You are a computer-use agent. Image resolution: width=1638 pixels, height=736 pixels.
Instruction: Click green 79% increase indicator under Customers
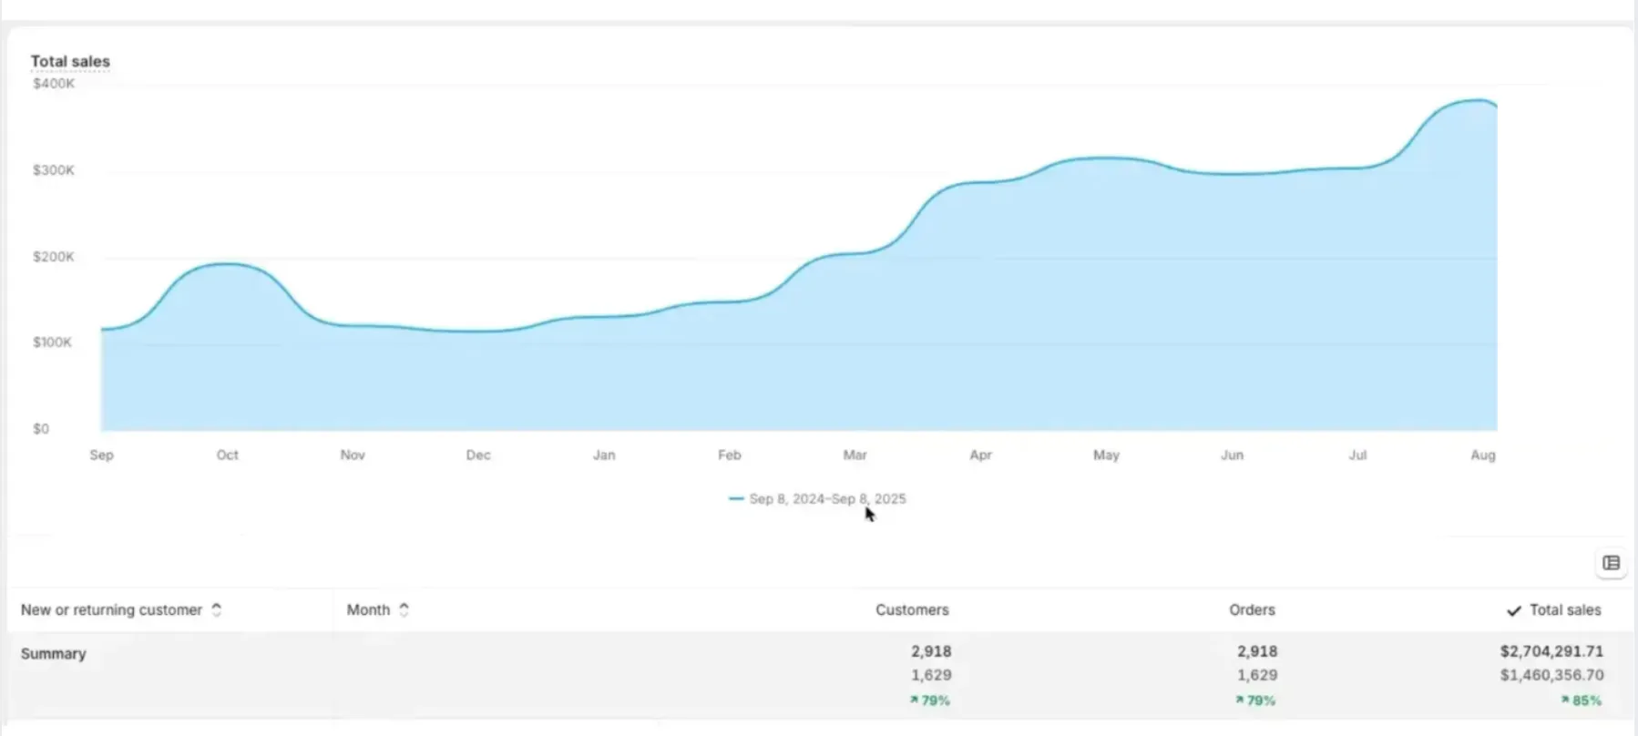[929, 700]
